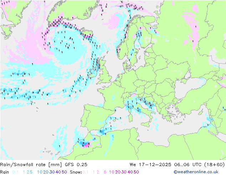Click the Rain legend value 0.1

click(15, 172)
